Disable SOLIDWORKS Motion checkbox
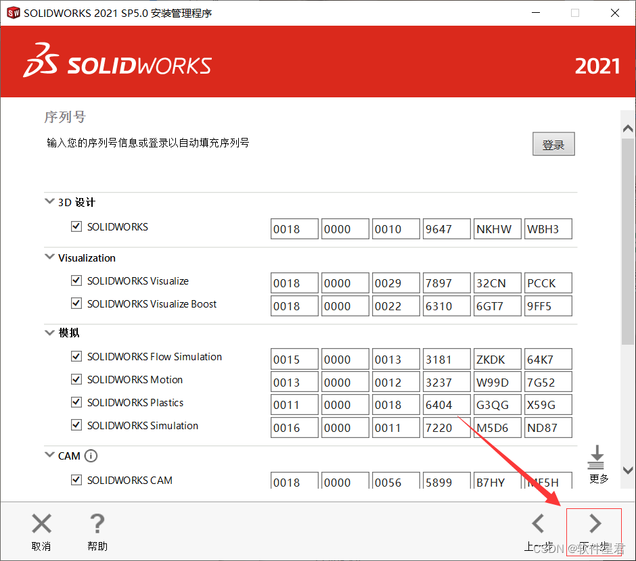The height and width of the screenshot is (561, 636). click(76, 379)
